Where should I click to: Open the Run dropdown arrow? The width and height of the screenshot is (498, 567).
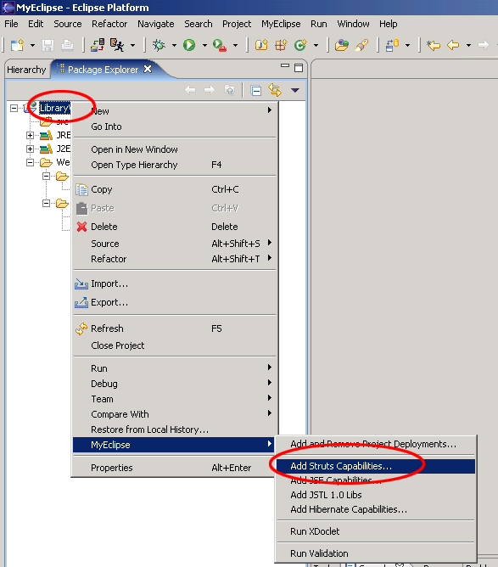(x=204, y=46)
